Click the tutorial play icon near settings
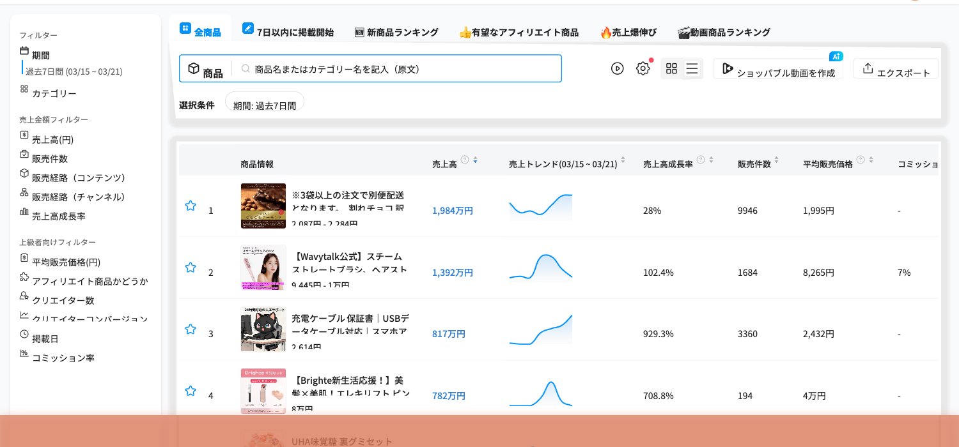The image size is (959, 447). 617,68
